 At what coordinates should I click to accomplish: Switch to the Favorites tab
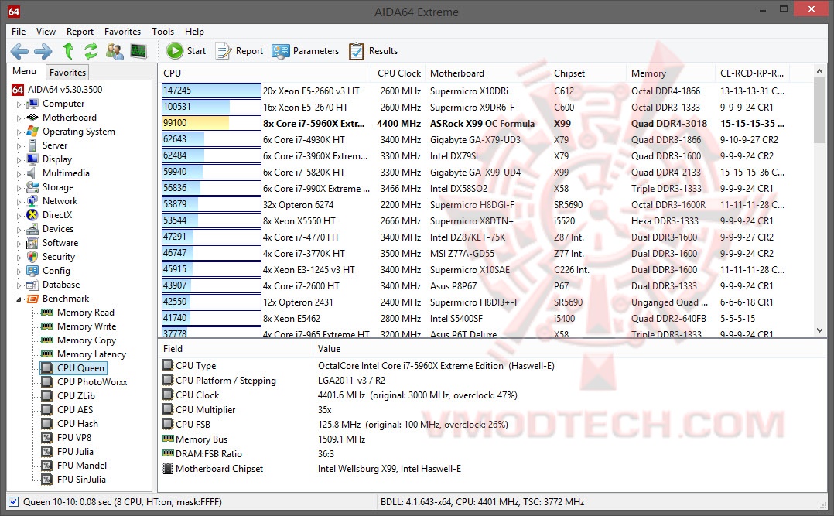click(67, 73)
